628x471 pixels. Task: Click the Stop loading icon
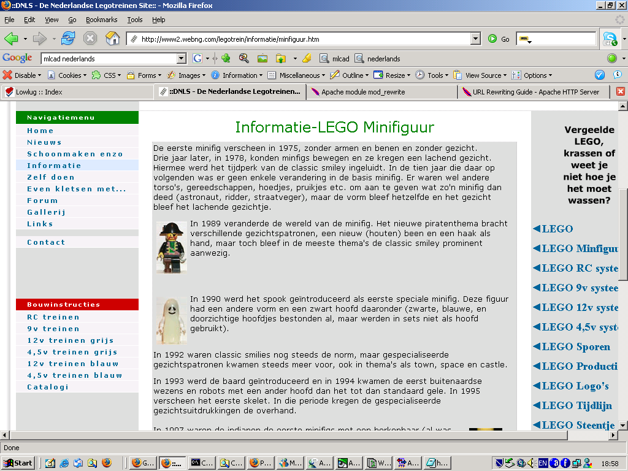point(90,39)
